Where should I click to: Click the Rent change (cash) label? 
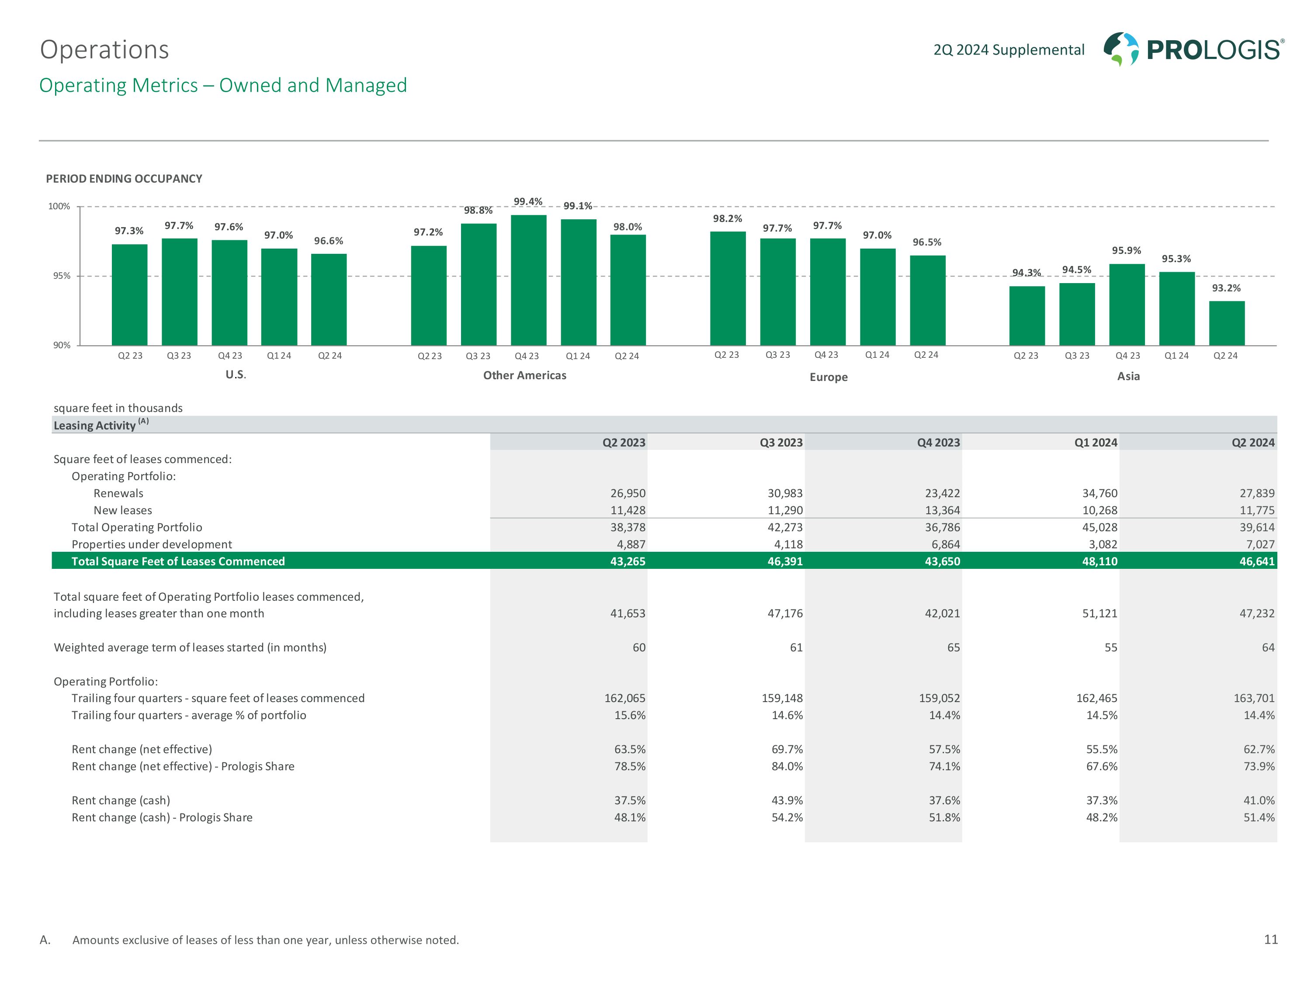(x=121, y=800)
